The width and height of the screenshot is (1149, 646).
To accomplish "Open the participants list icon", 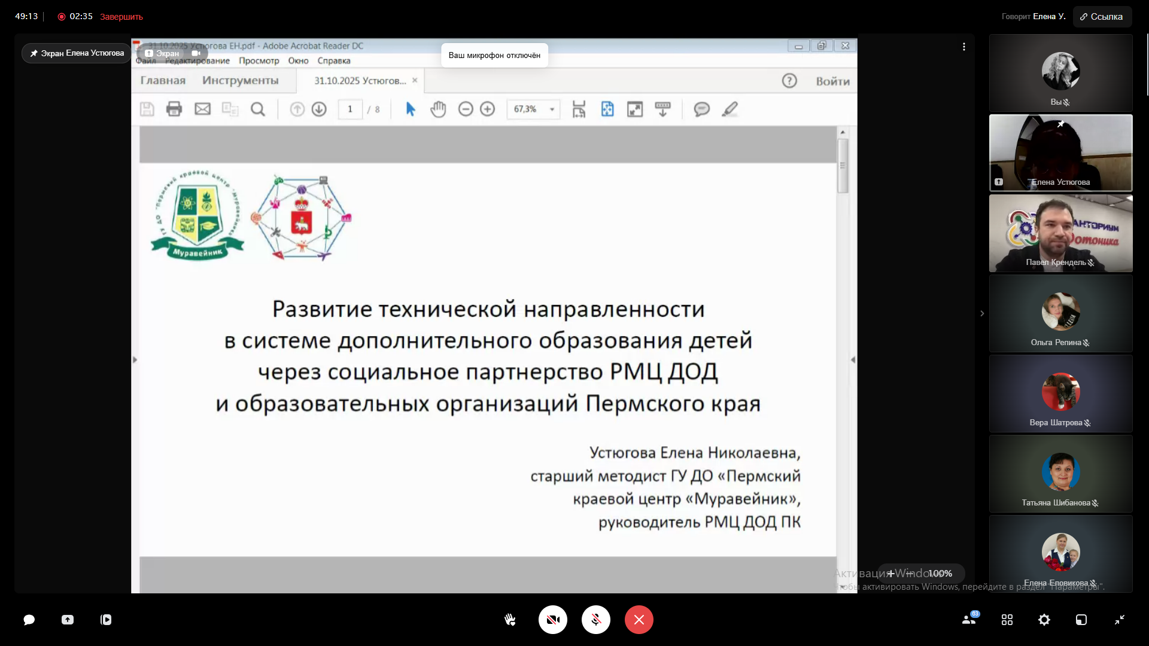I will 969,620.
